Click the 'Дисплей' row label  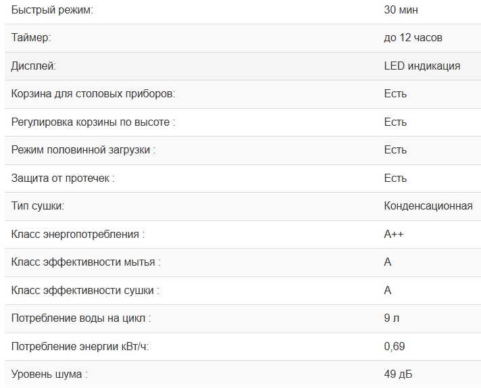[x=34, y=66]
